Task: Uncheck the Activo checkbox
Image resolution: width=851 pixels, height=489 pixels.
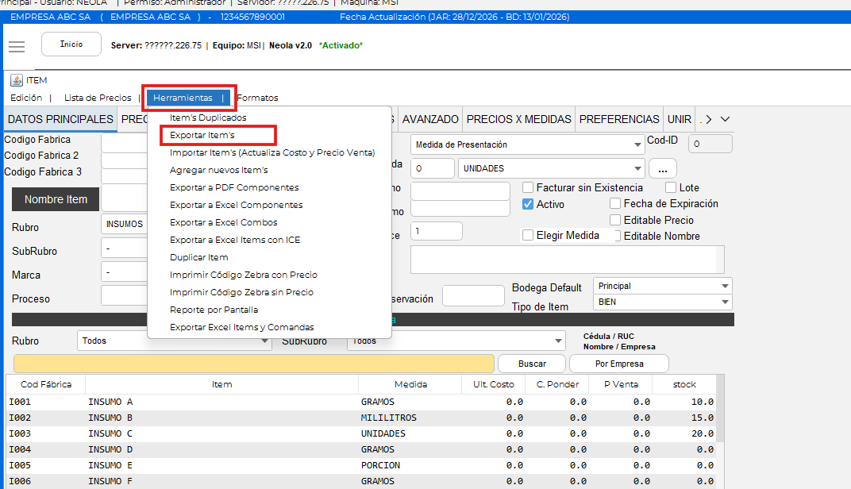Action: point(529,204)
